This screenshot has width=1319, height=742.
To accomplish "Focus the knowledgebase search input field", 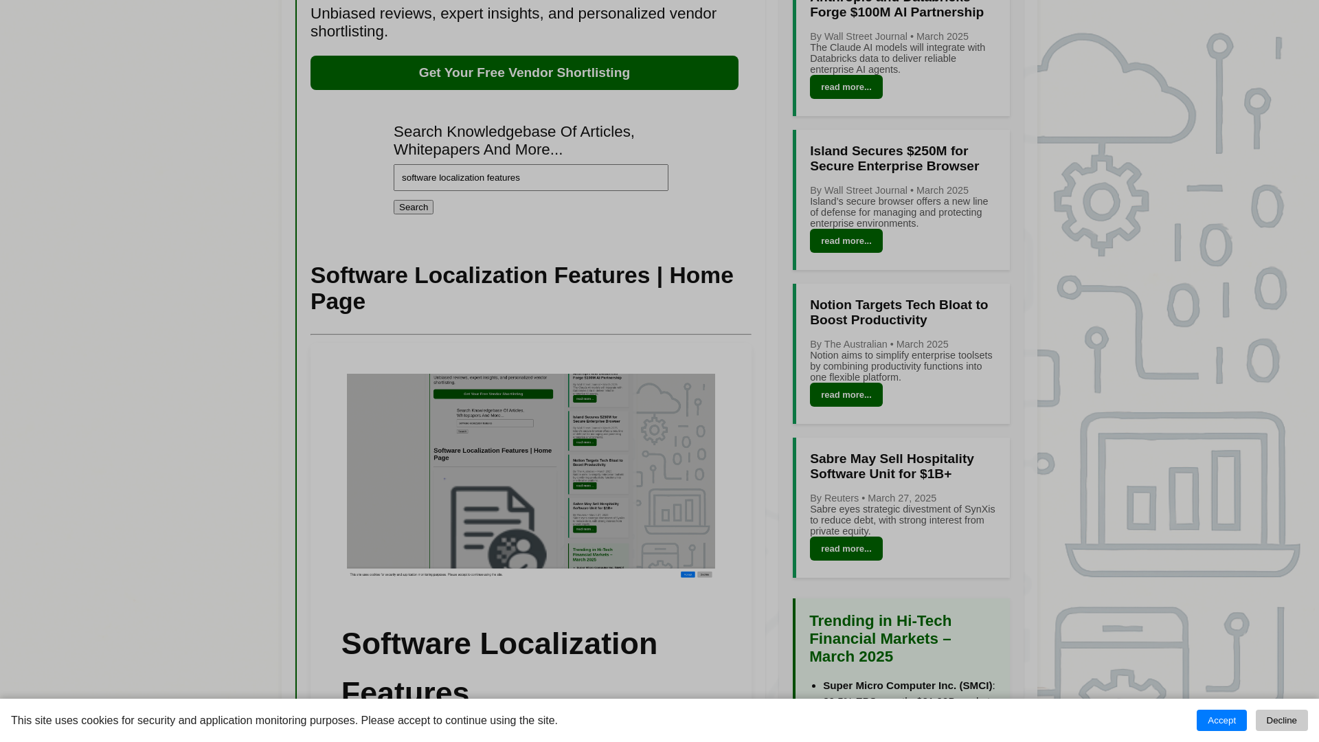I will [x=530, y=177].
